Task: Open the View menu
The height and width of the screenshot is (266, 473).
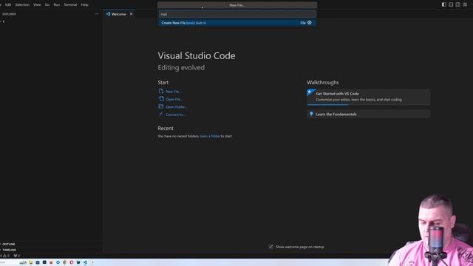Action: (37, 5)
